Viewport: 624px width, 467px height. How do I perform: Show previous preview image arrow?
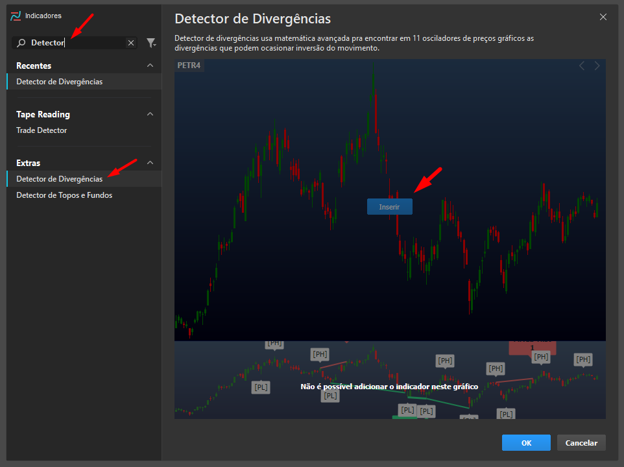pos(582,66)
